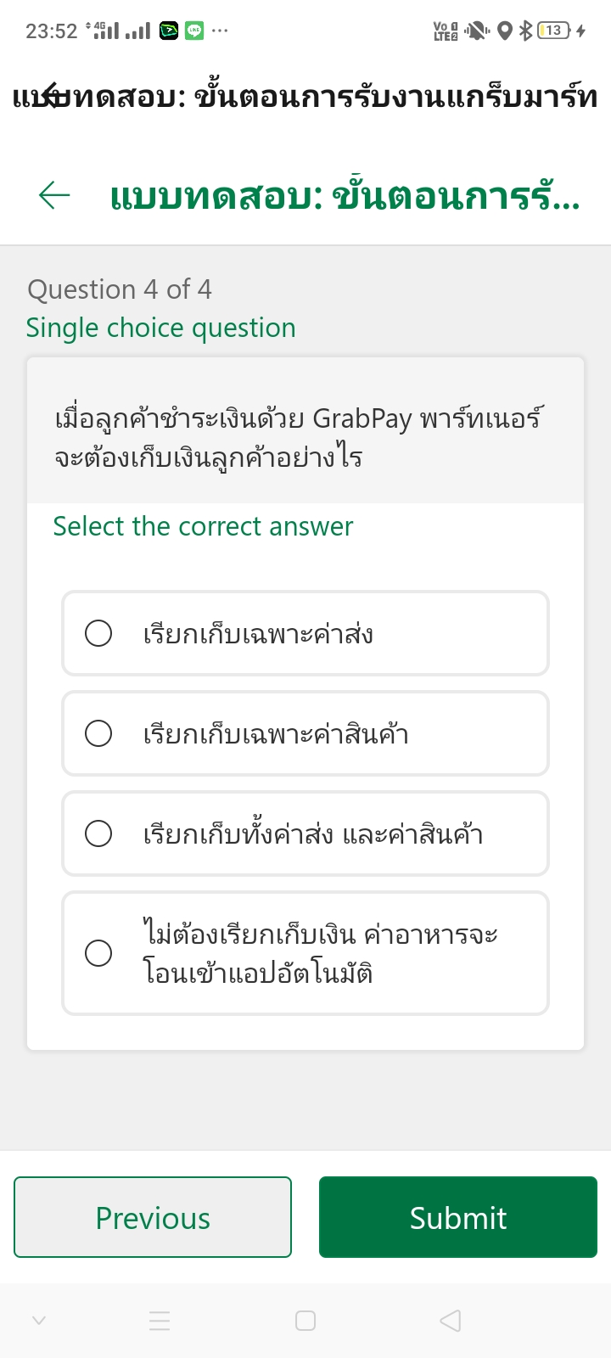Tap the question text about GrabPay payment
Screen dimensions: 611x1358
pyautogui.click(x=299, y=438)
